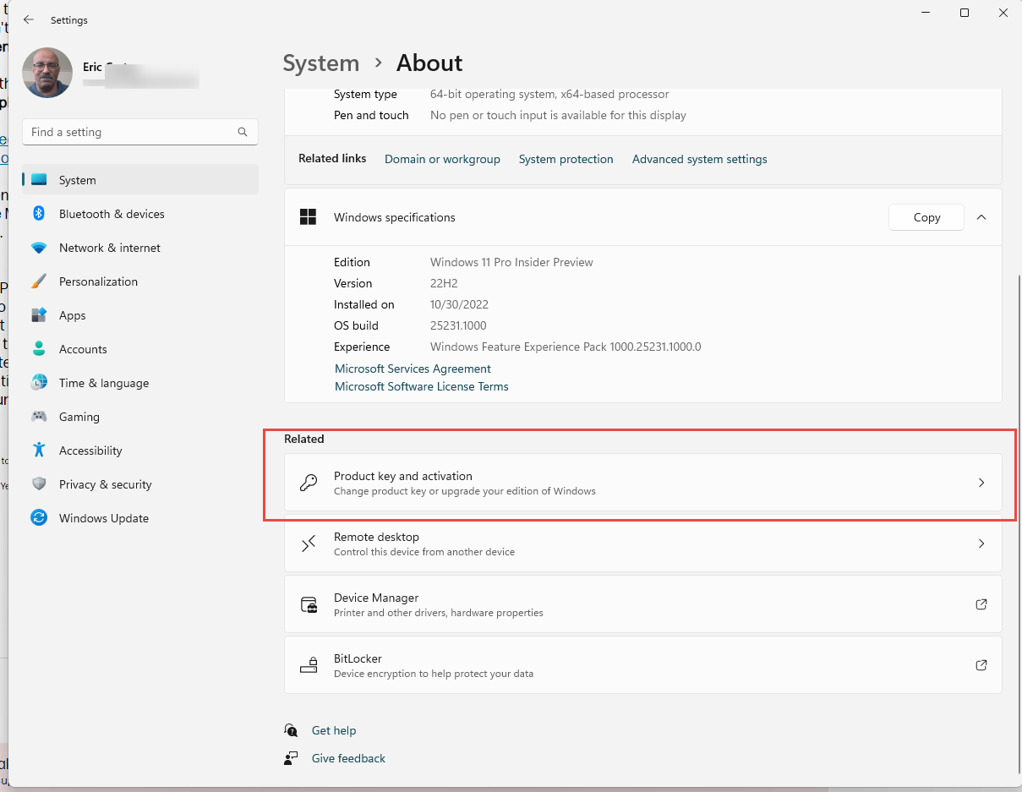
Task: Open Network & internet settings
Action: (110, 248)
